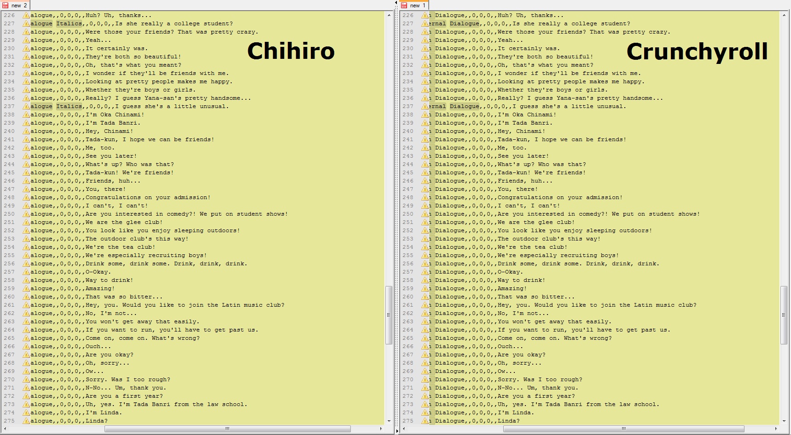Click warning icon on line 250 in new 2 pane
791x435 pixels.
point(26,214)
